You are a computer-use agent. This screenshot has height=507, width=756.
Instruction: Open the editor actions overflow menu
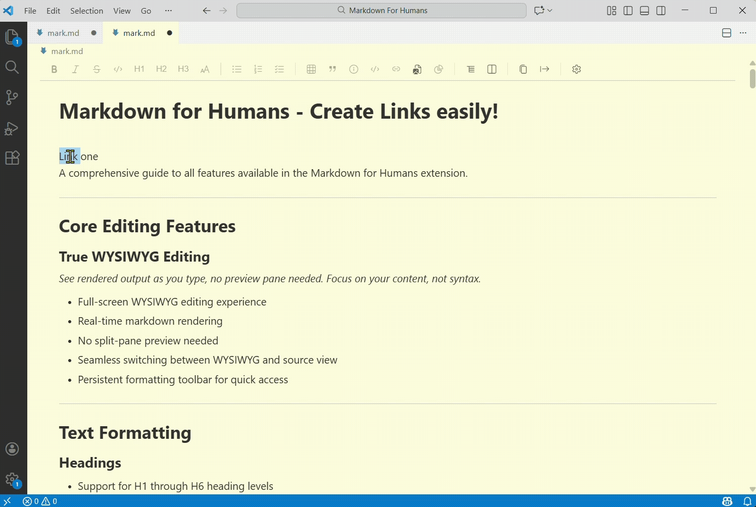[x=743, y=32]
